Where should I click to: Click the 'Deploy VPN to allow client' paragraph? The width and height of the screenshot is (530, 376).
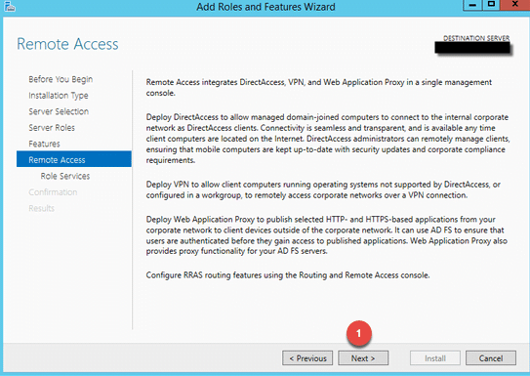click(x=323, y=189)
